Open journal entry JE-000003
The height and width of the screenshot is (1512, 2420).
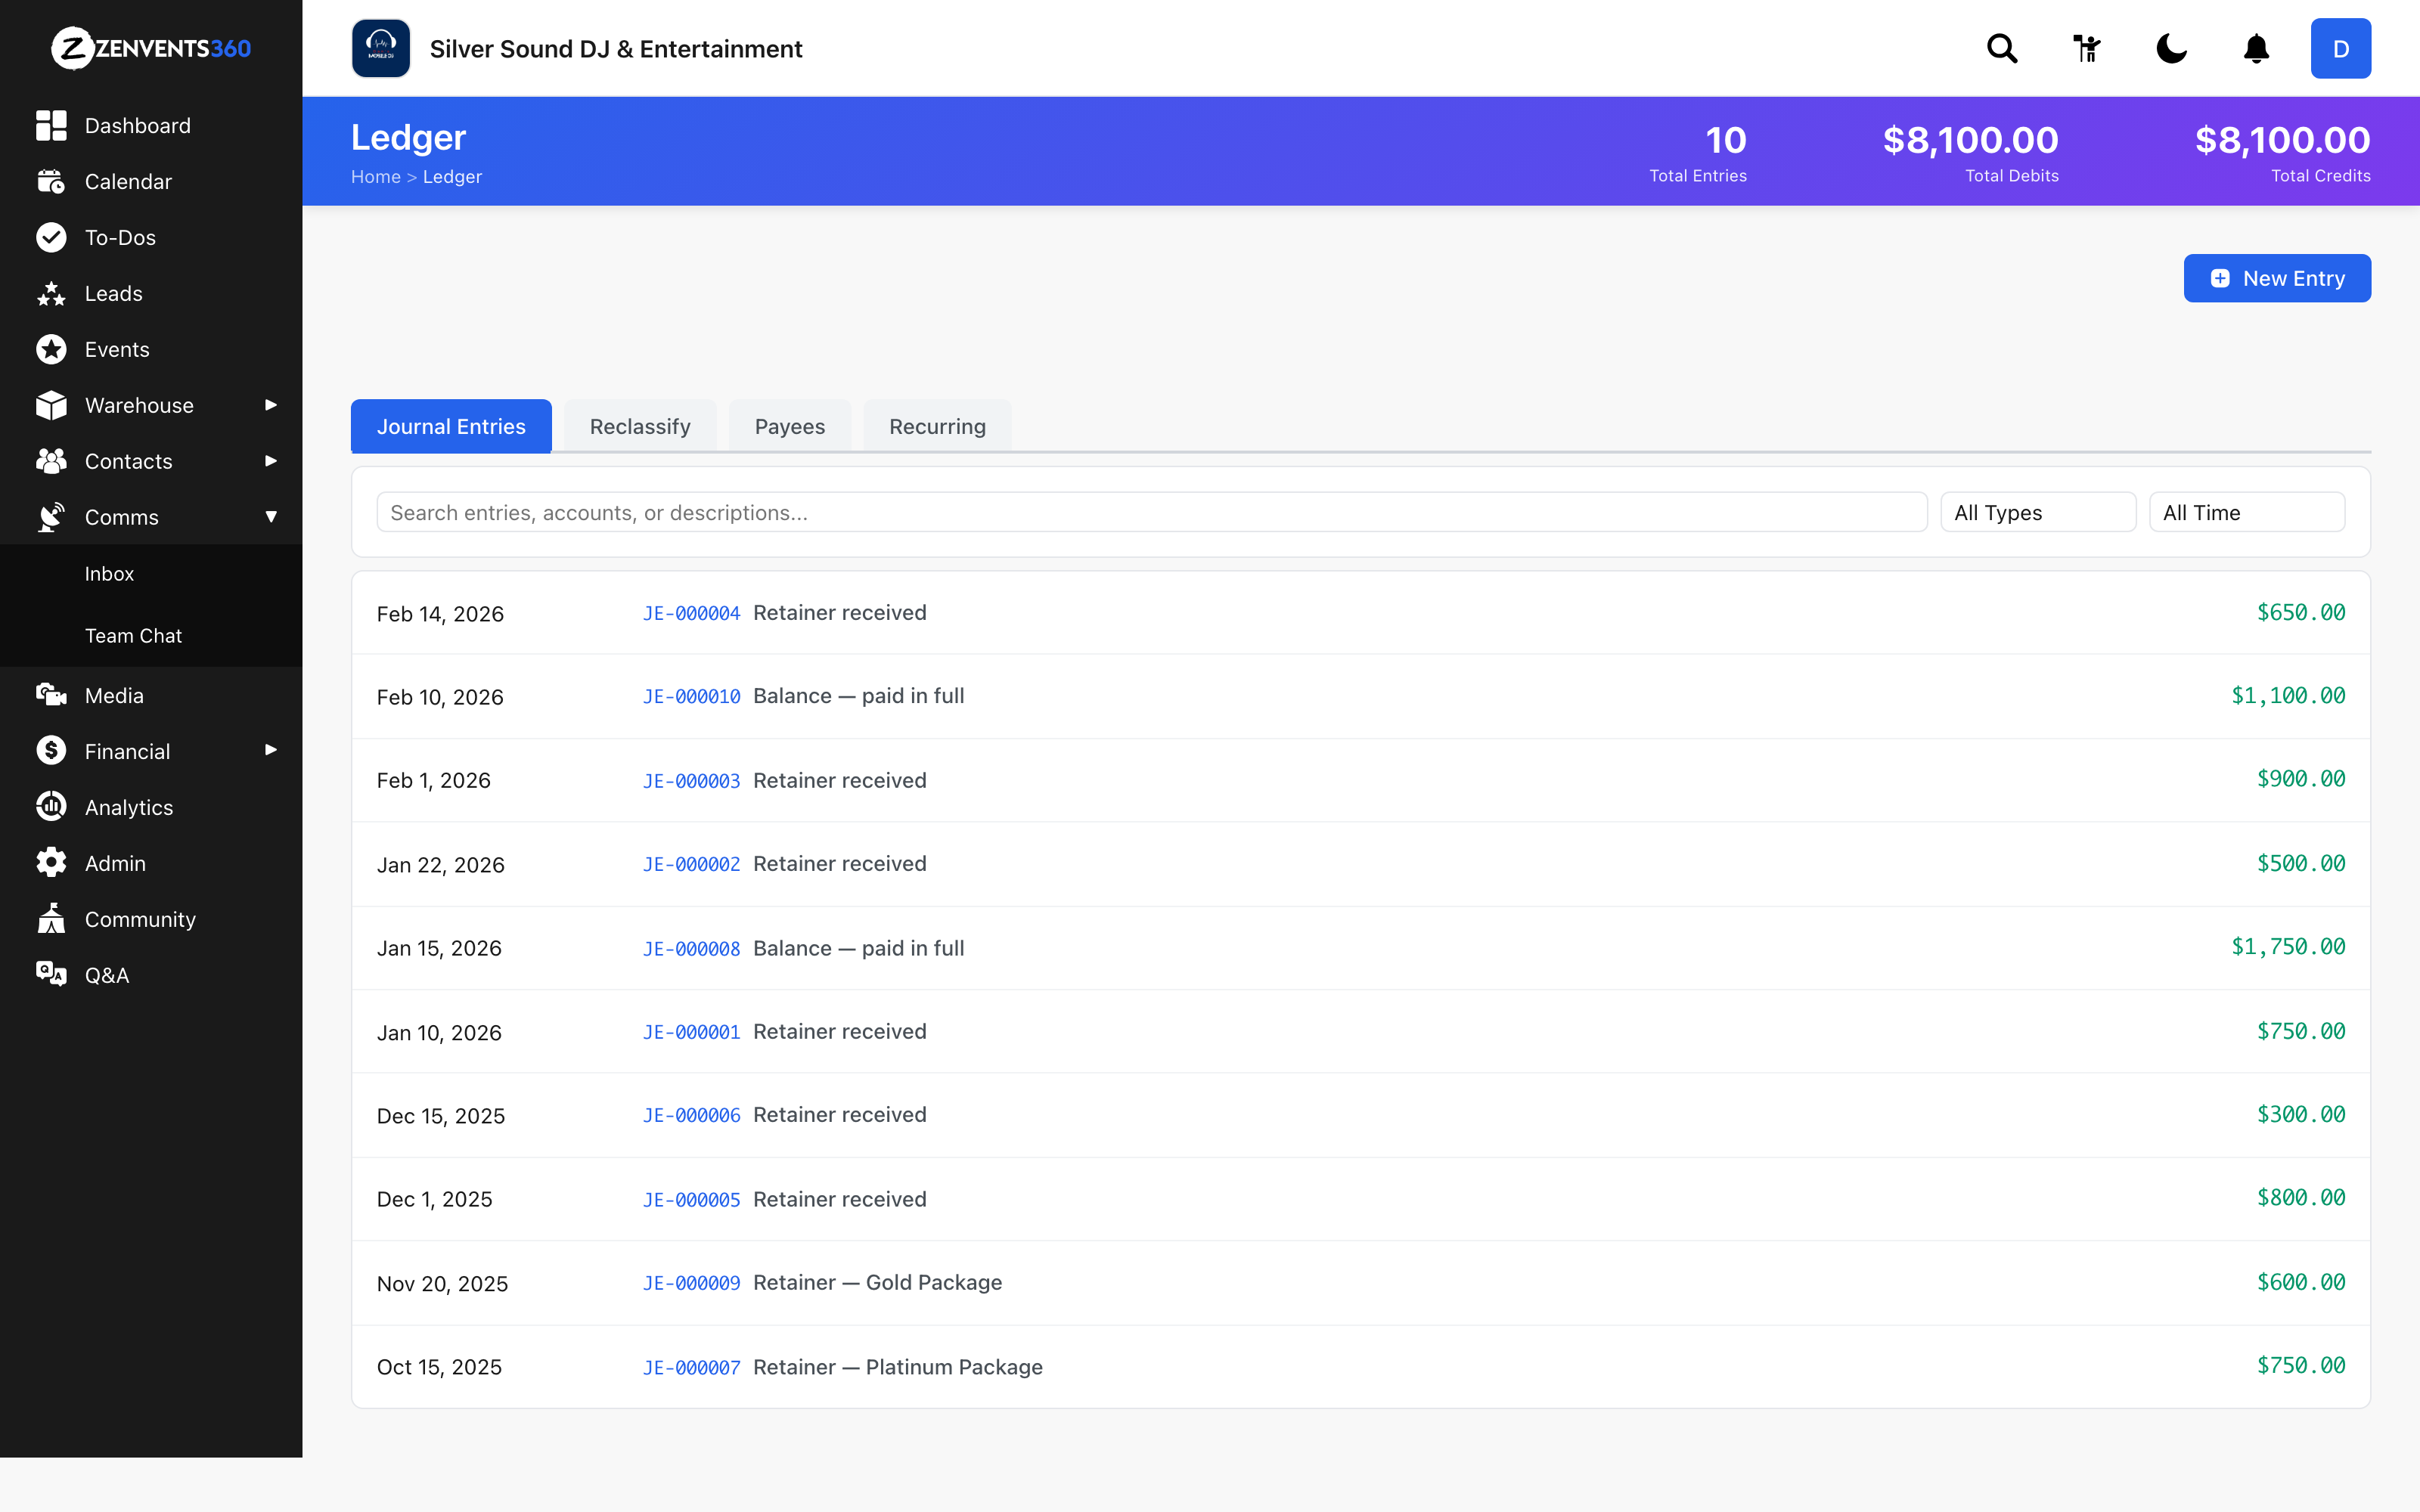pyautogui.click(x=691, y=781)
